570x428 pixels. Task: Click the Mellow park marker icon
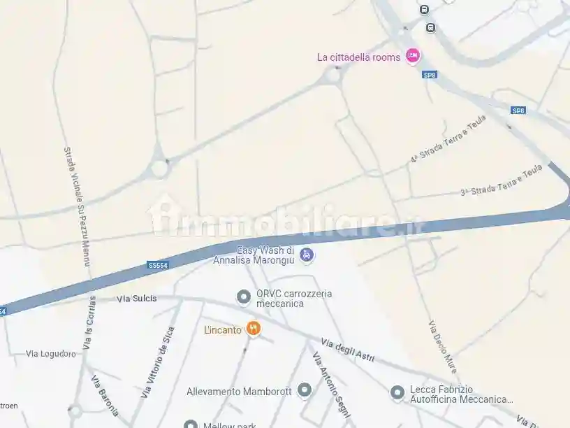coord(191,425)
